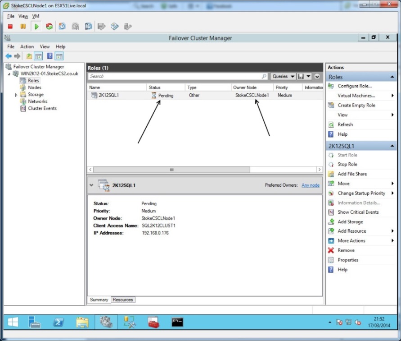This screenshot has width=401, height=341.
Task: Open the Queries dropdown
Action: coord(283,76)
